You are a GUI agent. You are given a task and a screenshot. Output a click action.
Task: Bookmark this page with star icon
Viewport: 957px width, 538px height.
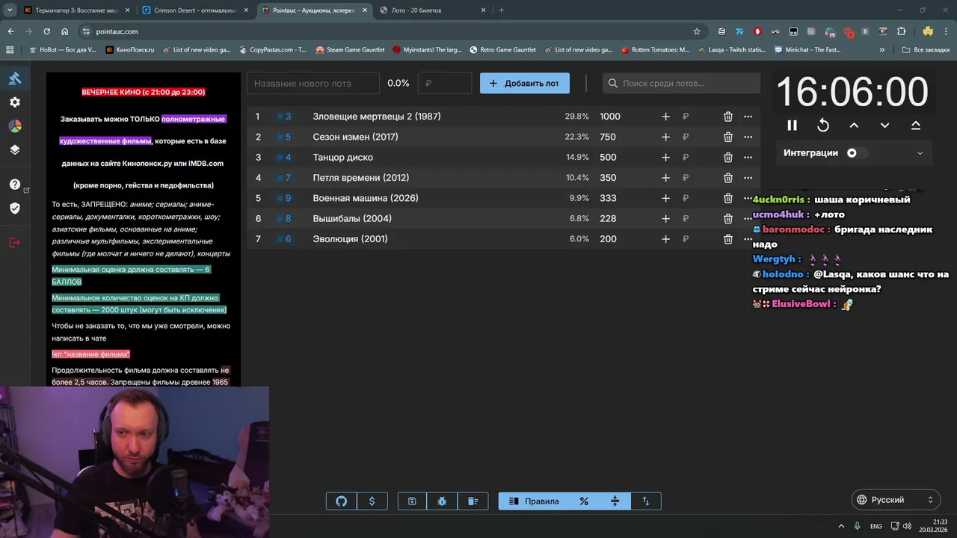click(697, 31)
